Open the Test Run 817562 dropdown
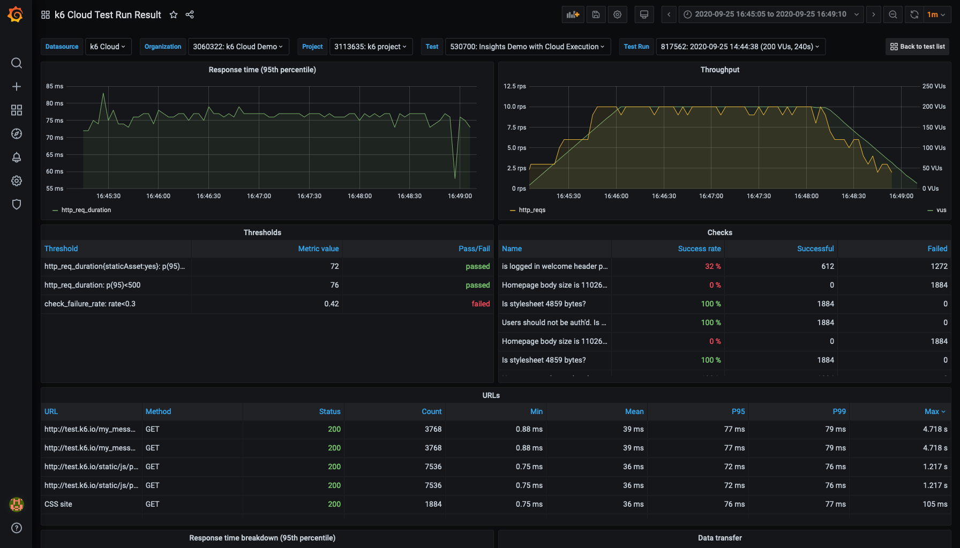This screenshot has height=548, width=960. (x=740, y=47)
